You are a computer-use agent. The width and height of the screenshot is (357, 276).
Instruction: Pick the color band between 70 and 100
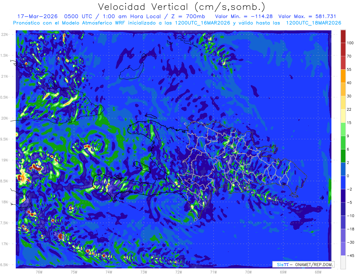(x=343, y=49)
